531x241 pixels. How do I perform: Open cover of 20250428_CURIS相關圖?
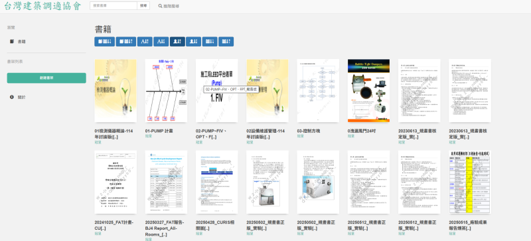click(x=217, y=183)
